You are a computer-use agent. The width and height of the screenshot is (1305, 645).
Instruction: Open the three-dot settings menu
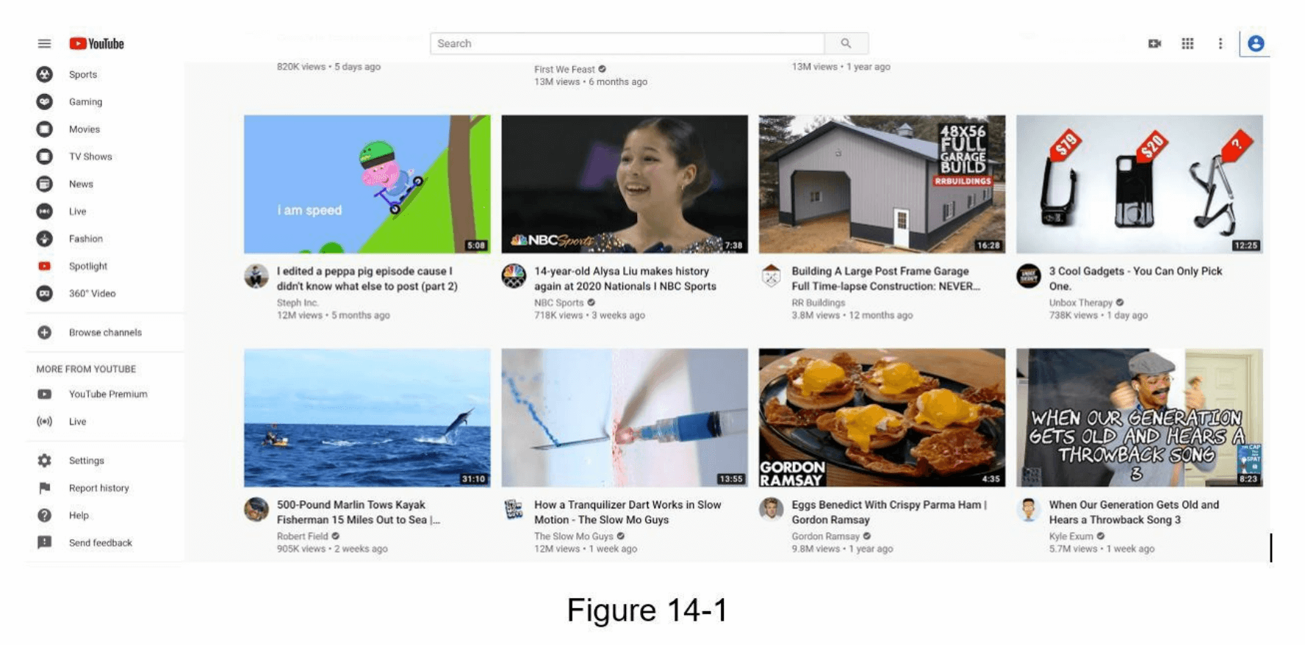[1220, 44]
